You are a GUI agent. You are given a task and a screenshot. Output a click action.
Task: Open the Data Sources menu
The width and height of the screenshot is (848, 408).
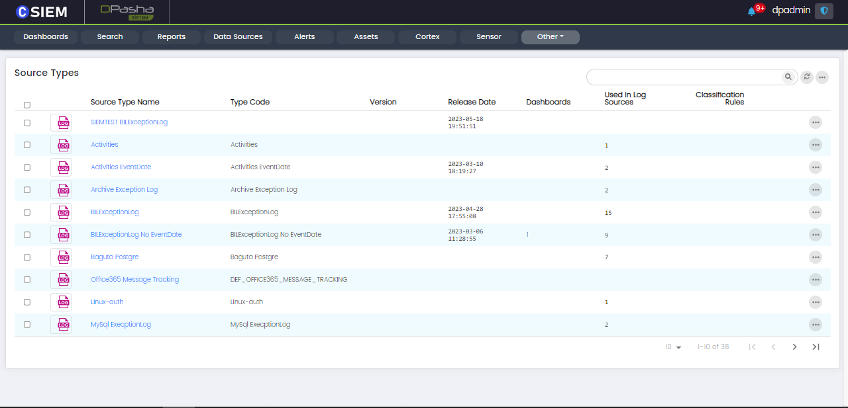pos(238,37)
